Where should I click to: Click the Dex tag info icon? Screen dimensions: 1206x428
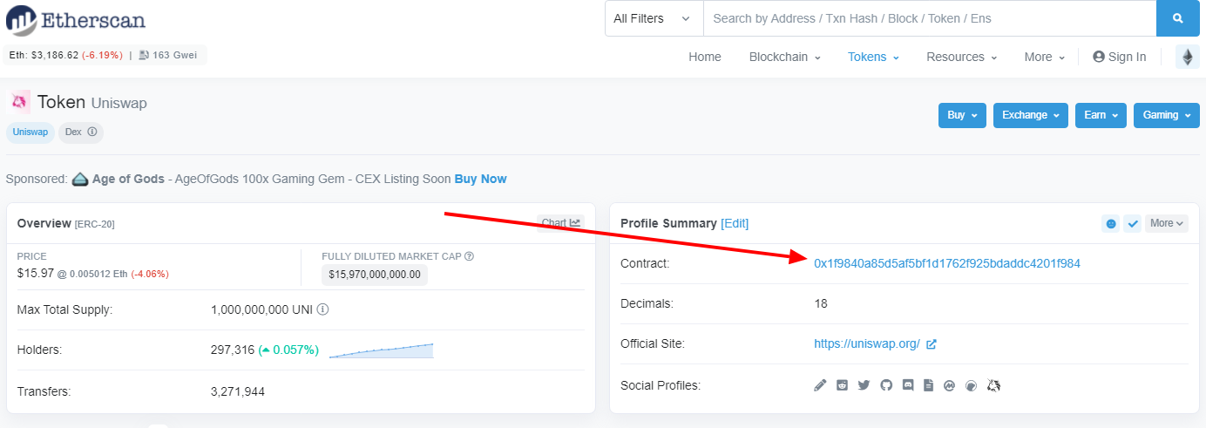tap(91, 132)
